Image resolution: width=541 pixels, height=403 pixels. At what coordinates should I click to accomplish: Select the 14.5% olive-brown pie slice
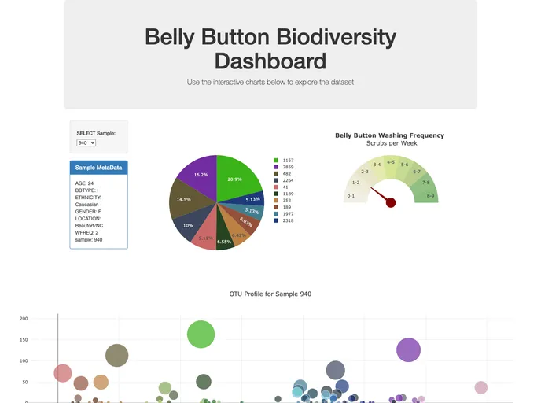click(186, 201)
